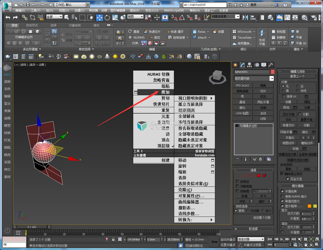Select Element sub-object level in Selection rollout
Image resolution: width=323 pixels, height=250 pixels.
tap(264, 176)
